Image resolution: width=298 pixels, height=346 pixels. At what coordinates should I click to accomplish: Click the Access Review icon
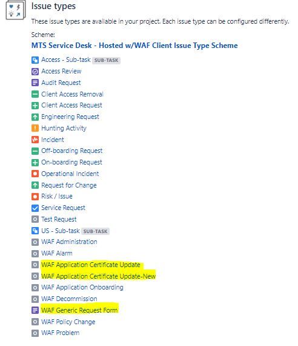pos(35,72)
